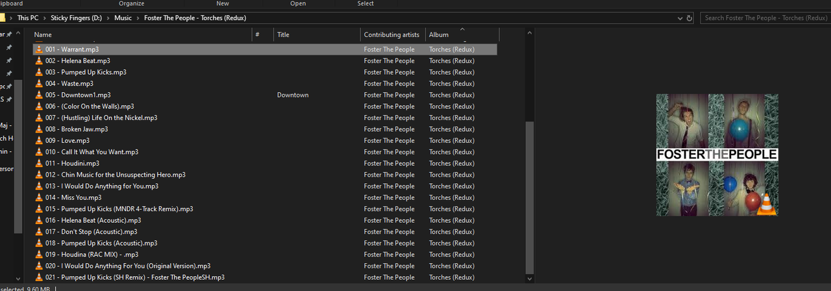Click VLC icon of 015 - MNDR 4-Track Remix file
The height and width of the screenshot is (291, 831).
pyautogui.click(x=39, y=209)
